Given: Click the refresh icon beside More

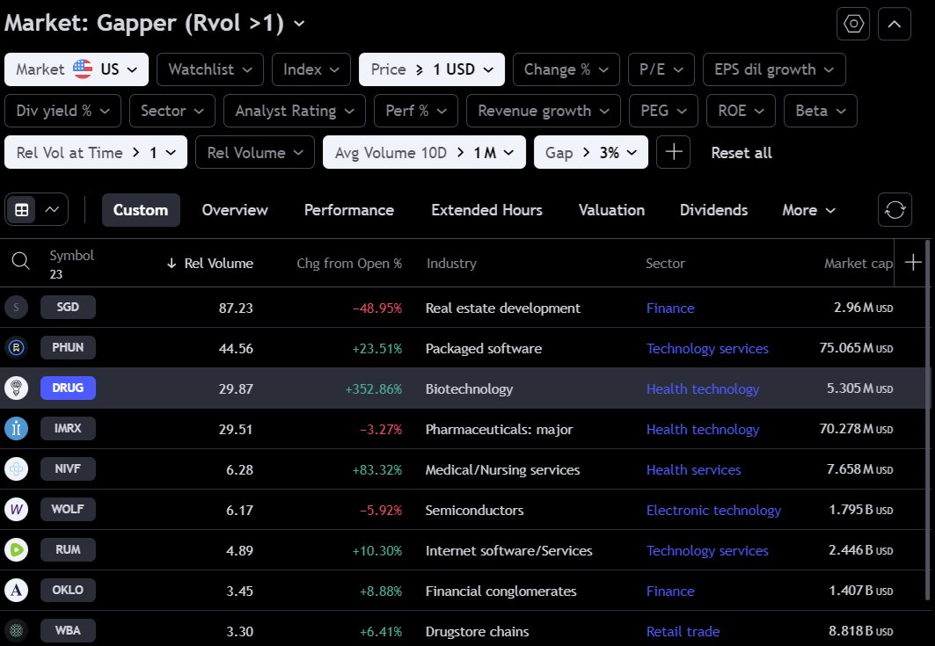Looking at the screenshot, I should pos(895,210).
